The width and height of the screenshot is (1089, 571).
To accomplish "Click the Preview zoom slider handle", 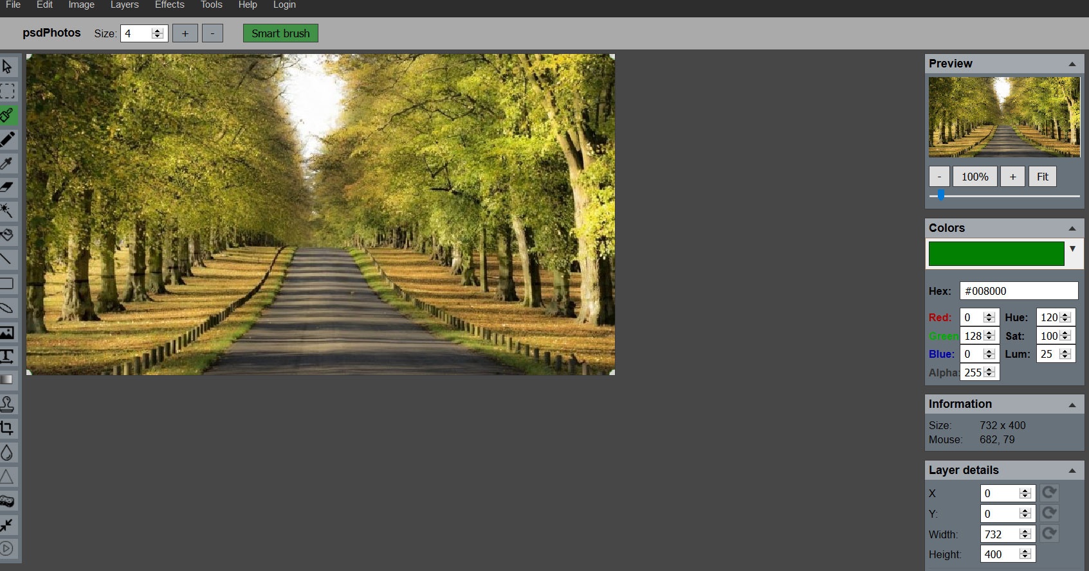I will click(x=941, y=195).
